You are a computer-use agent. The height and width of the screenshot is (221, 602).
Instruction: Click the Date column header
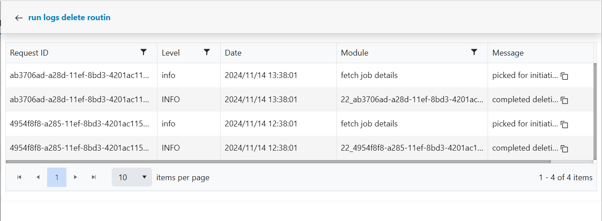coord(233,53)
